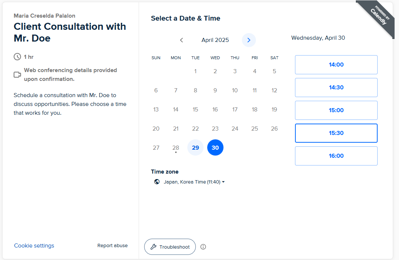Click the clock duration icon
399x260 pixels.
(17, 57)
